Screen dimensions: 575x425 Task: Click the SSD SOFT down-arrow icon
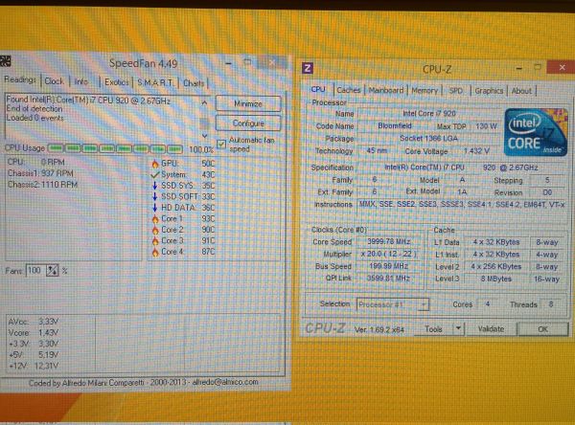click(x=154, y=197)
